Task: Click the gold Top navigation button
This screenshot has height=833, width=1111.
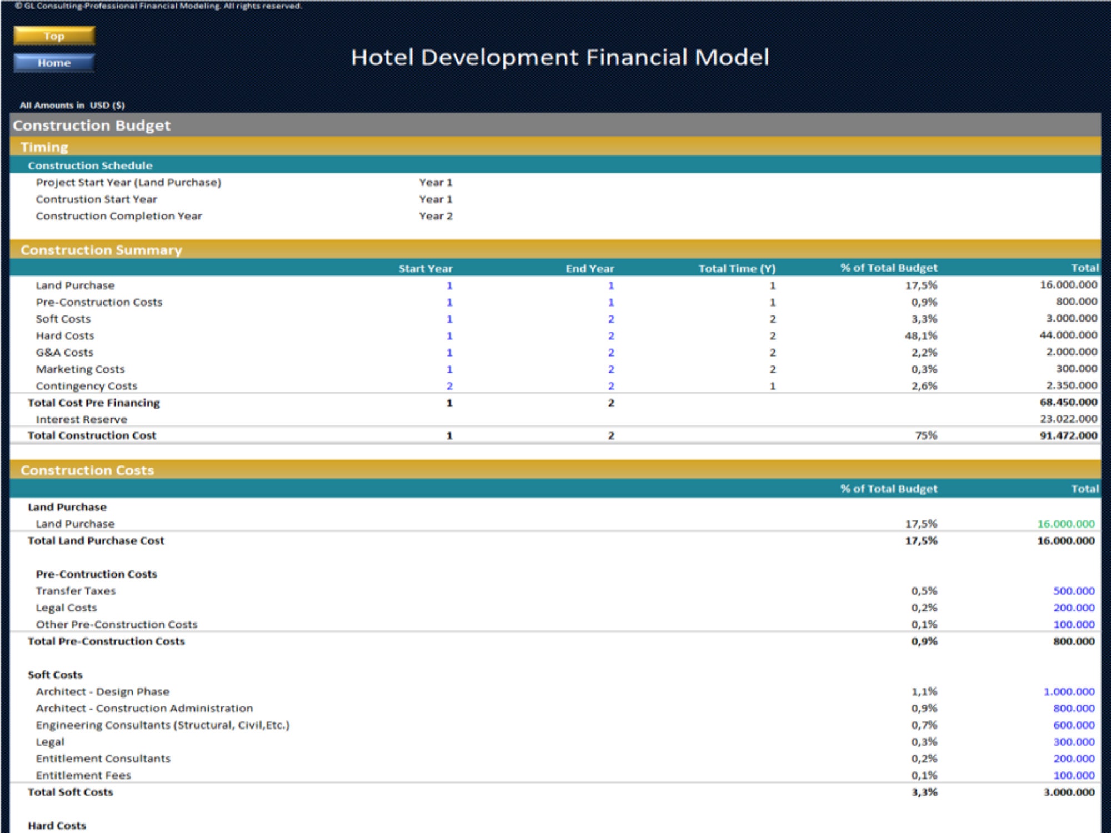Action: [53, 35]
